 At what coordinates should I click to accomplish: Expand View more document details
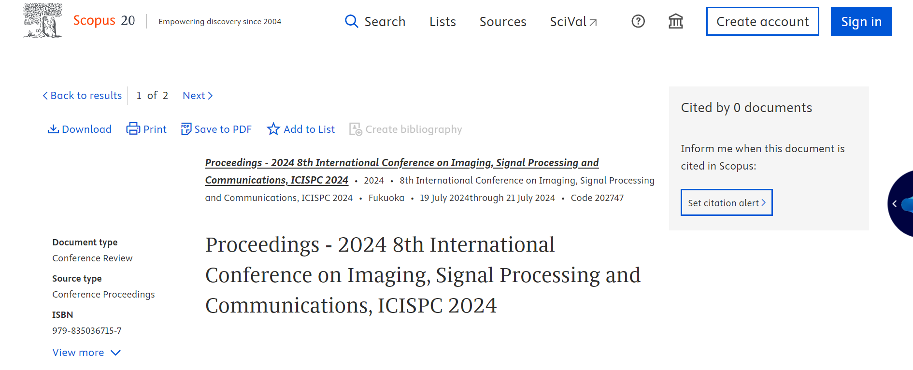coord(86,353)
